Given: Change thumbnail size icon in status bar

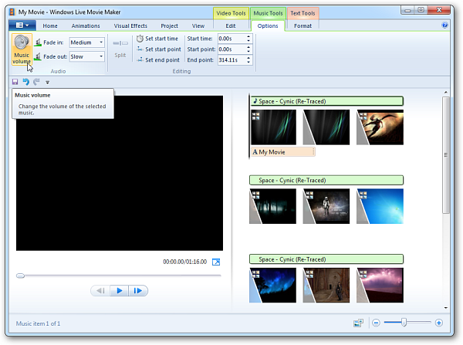Looking at the screenshot, I should (x=359, y=323).
